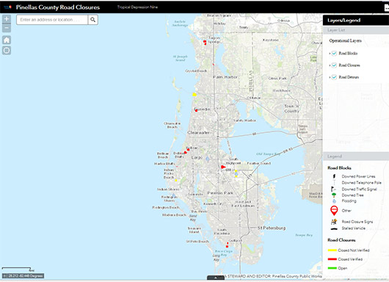Viewport: 389px width, 282px height.
Task: Click the red arrow marker near Highpoint
Action: (x=223, y=167)
